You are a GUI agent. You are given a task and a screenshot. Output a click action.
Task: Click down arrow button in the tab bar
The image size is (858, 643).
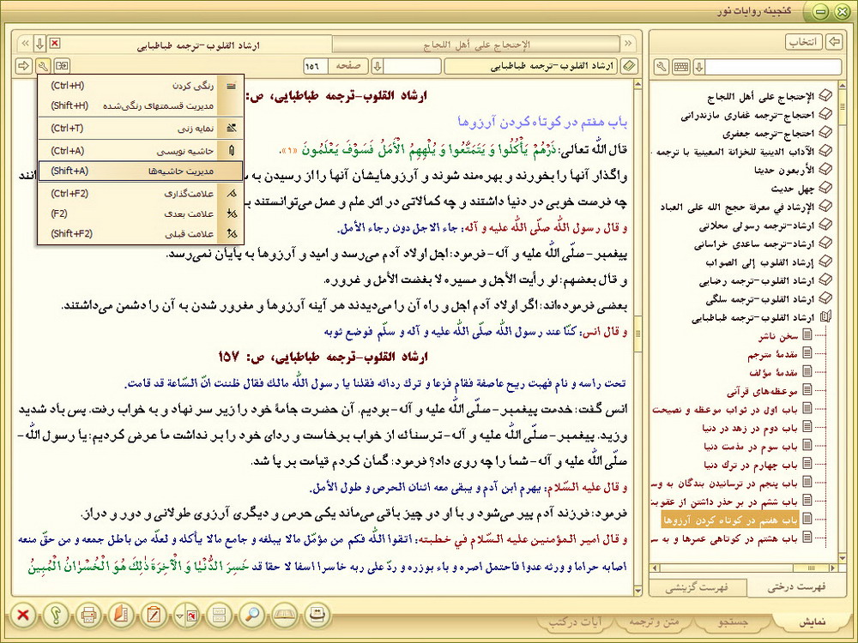(x=40, y=43)
